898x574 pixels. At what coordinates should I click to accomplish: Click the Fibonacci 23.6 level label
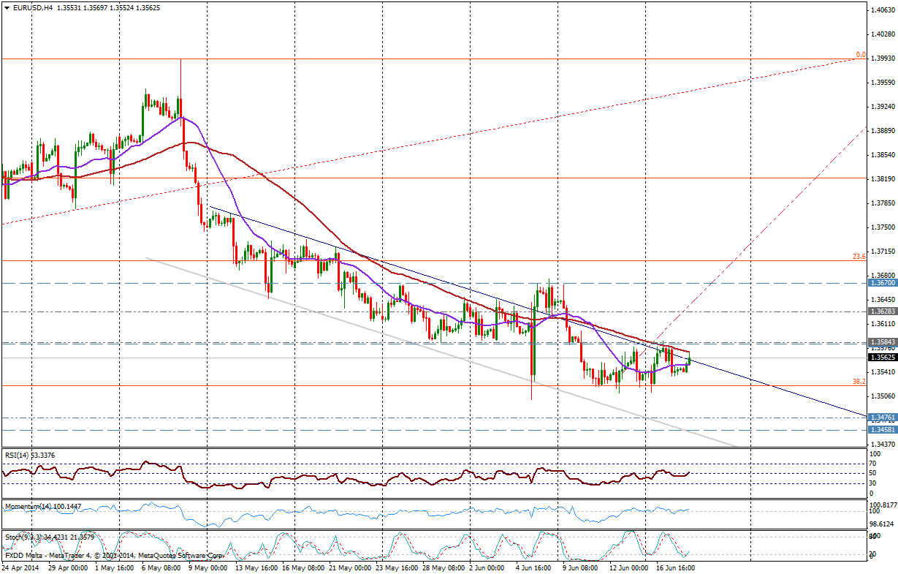859,257
